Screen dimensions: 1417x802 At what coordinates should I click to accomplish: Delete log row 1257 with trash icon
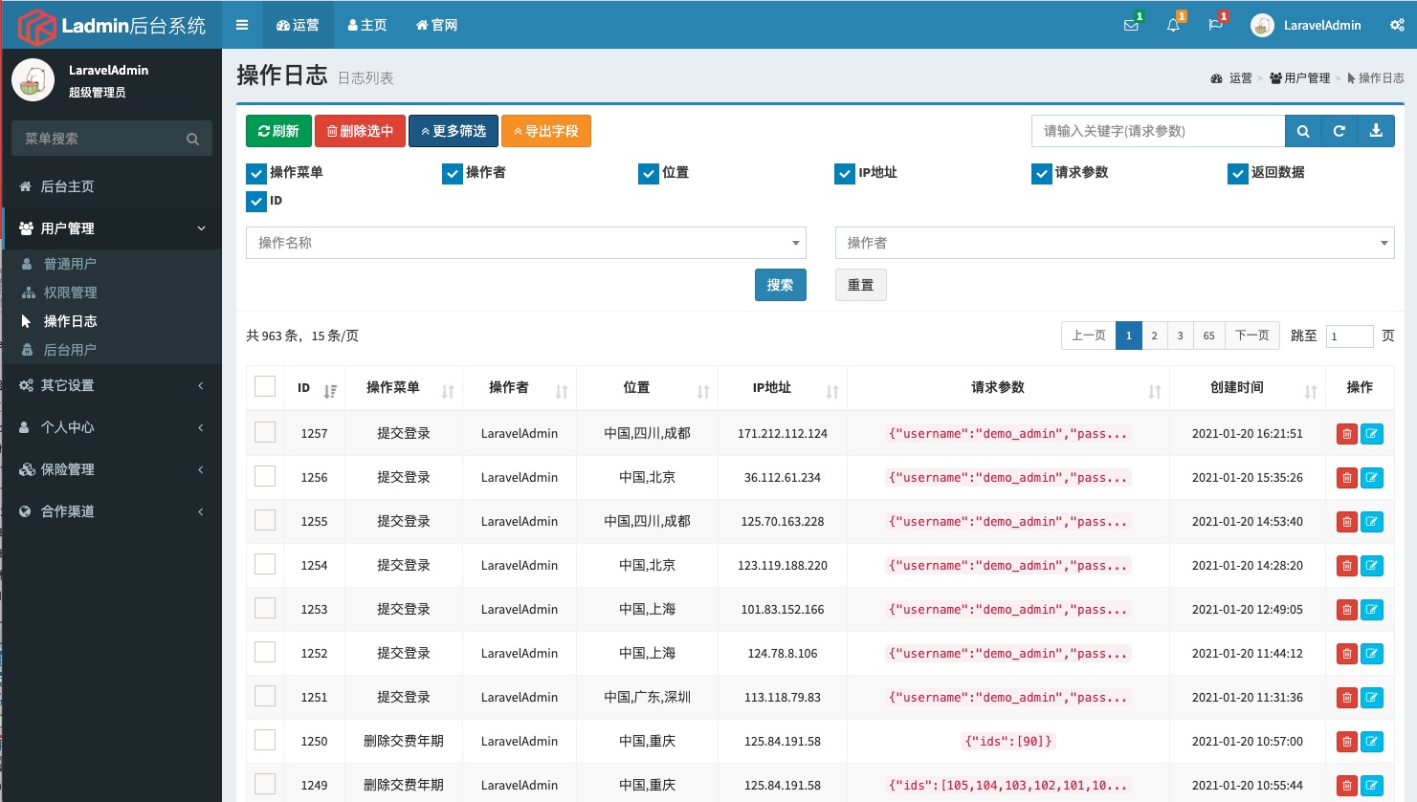[x=1346, y=434]
